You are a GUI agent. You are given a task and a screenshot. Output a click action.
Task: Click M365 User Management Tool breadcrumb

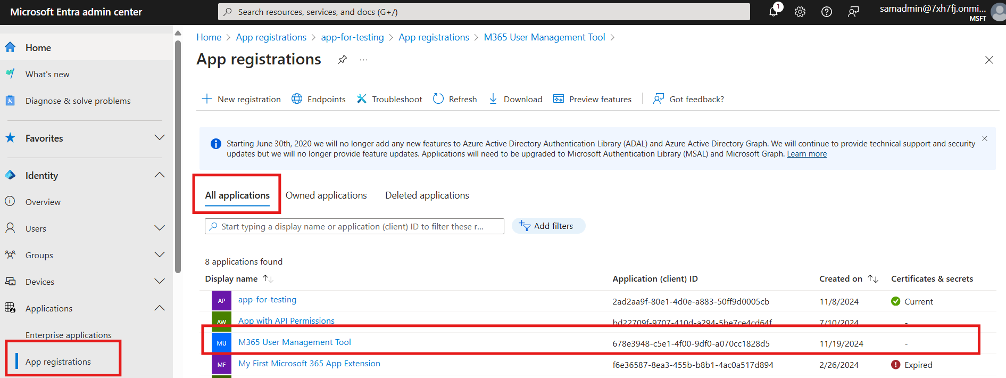coord(544,37)
